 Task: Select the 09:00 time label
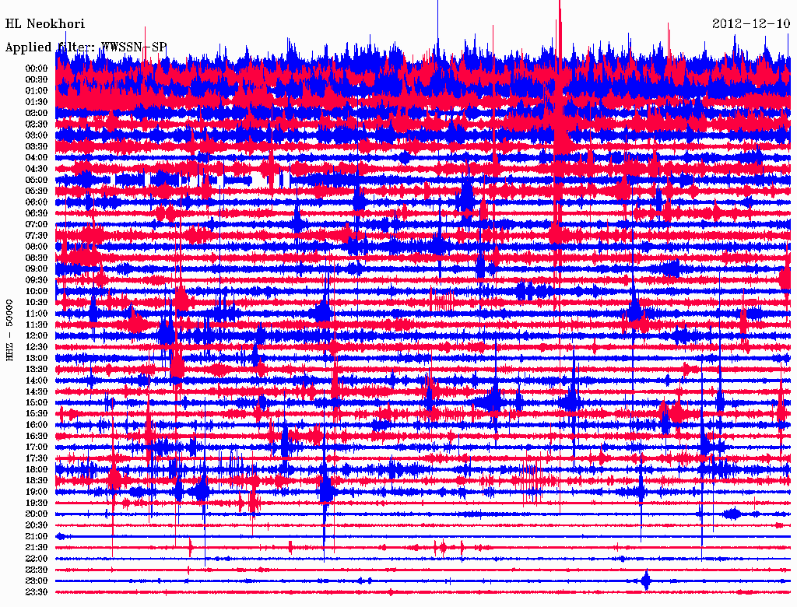pos(36,269)
